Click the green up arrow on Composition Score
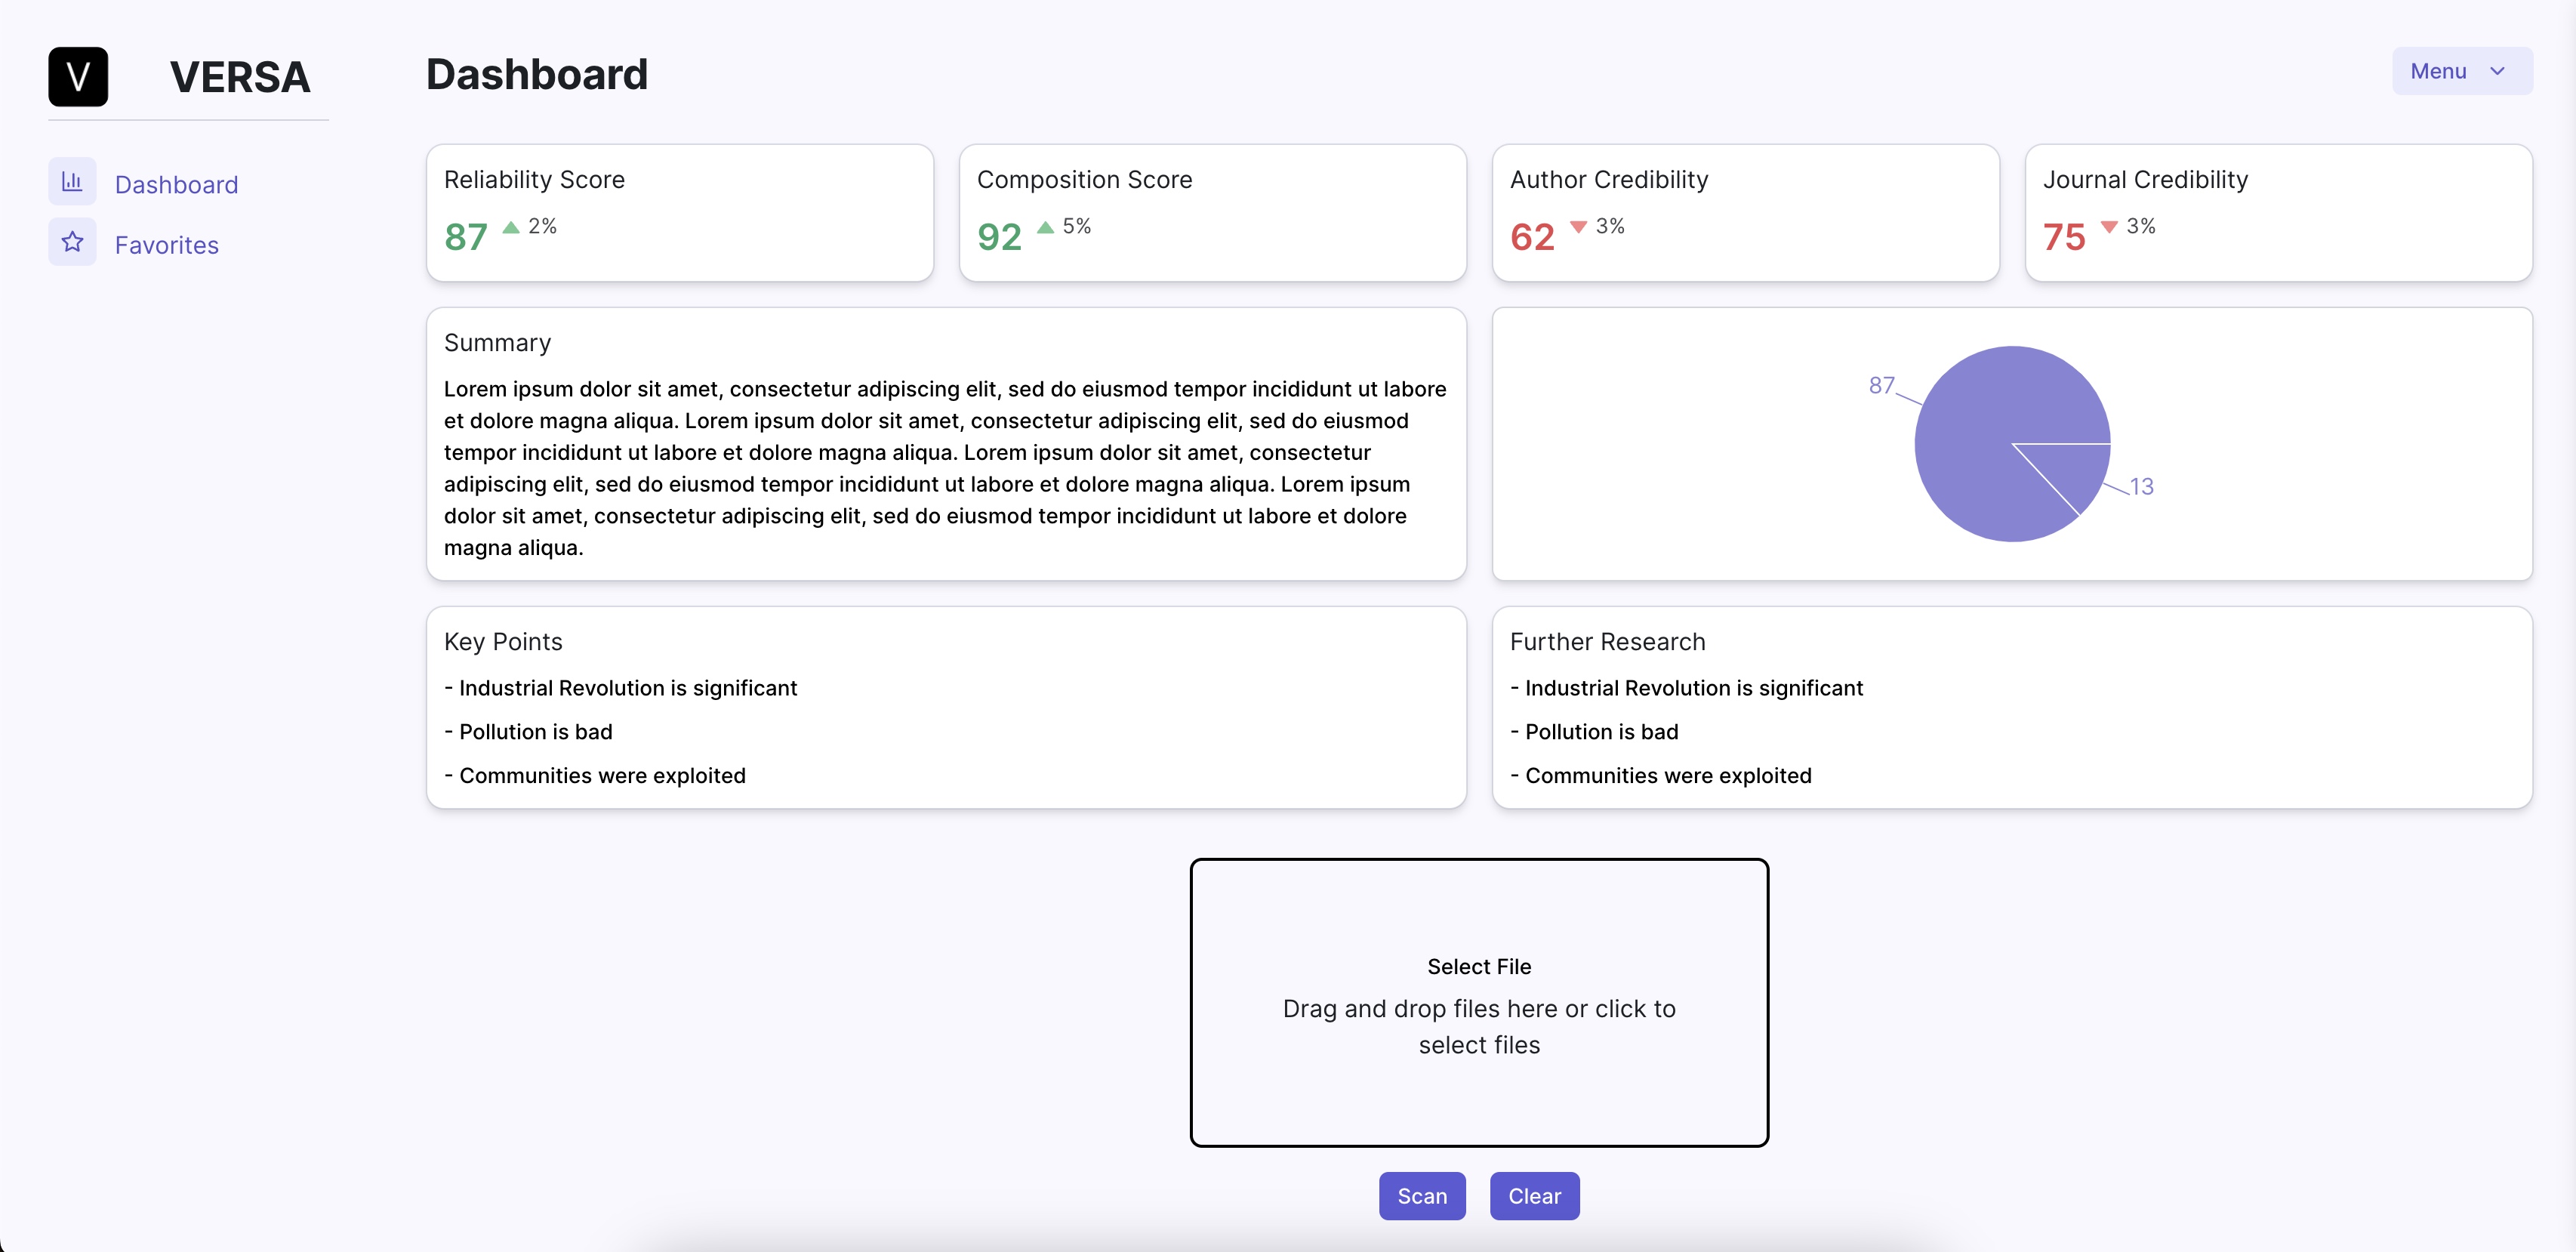2576x1252 pixels. pyautogui.click(x=1044, y=228)
